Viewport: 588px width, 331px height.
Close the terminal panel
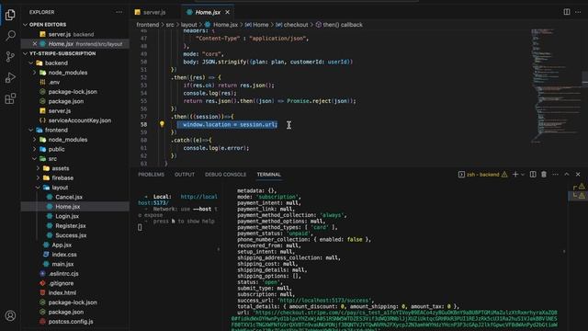point(578,174)
